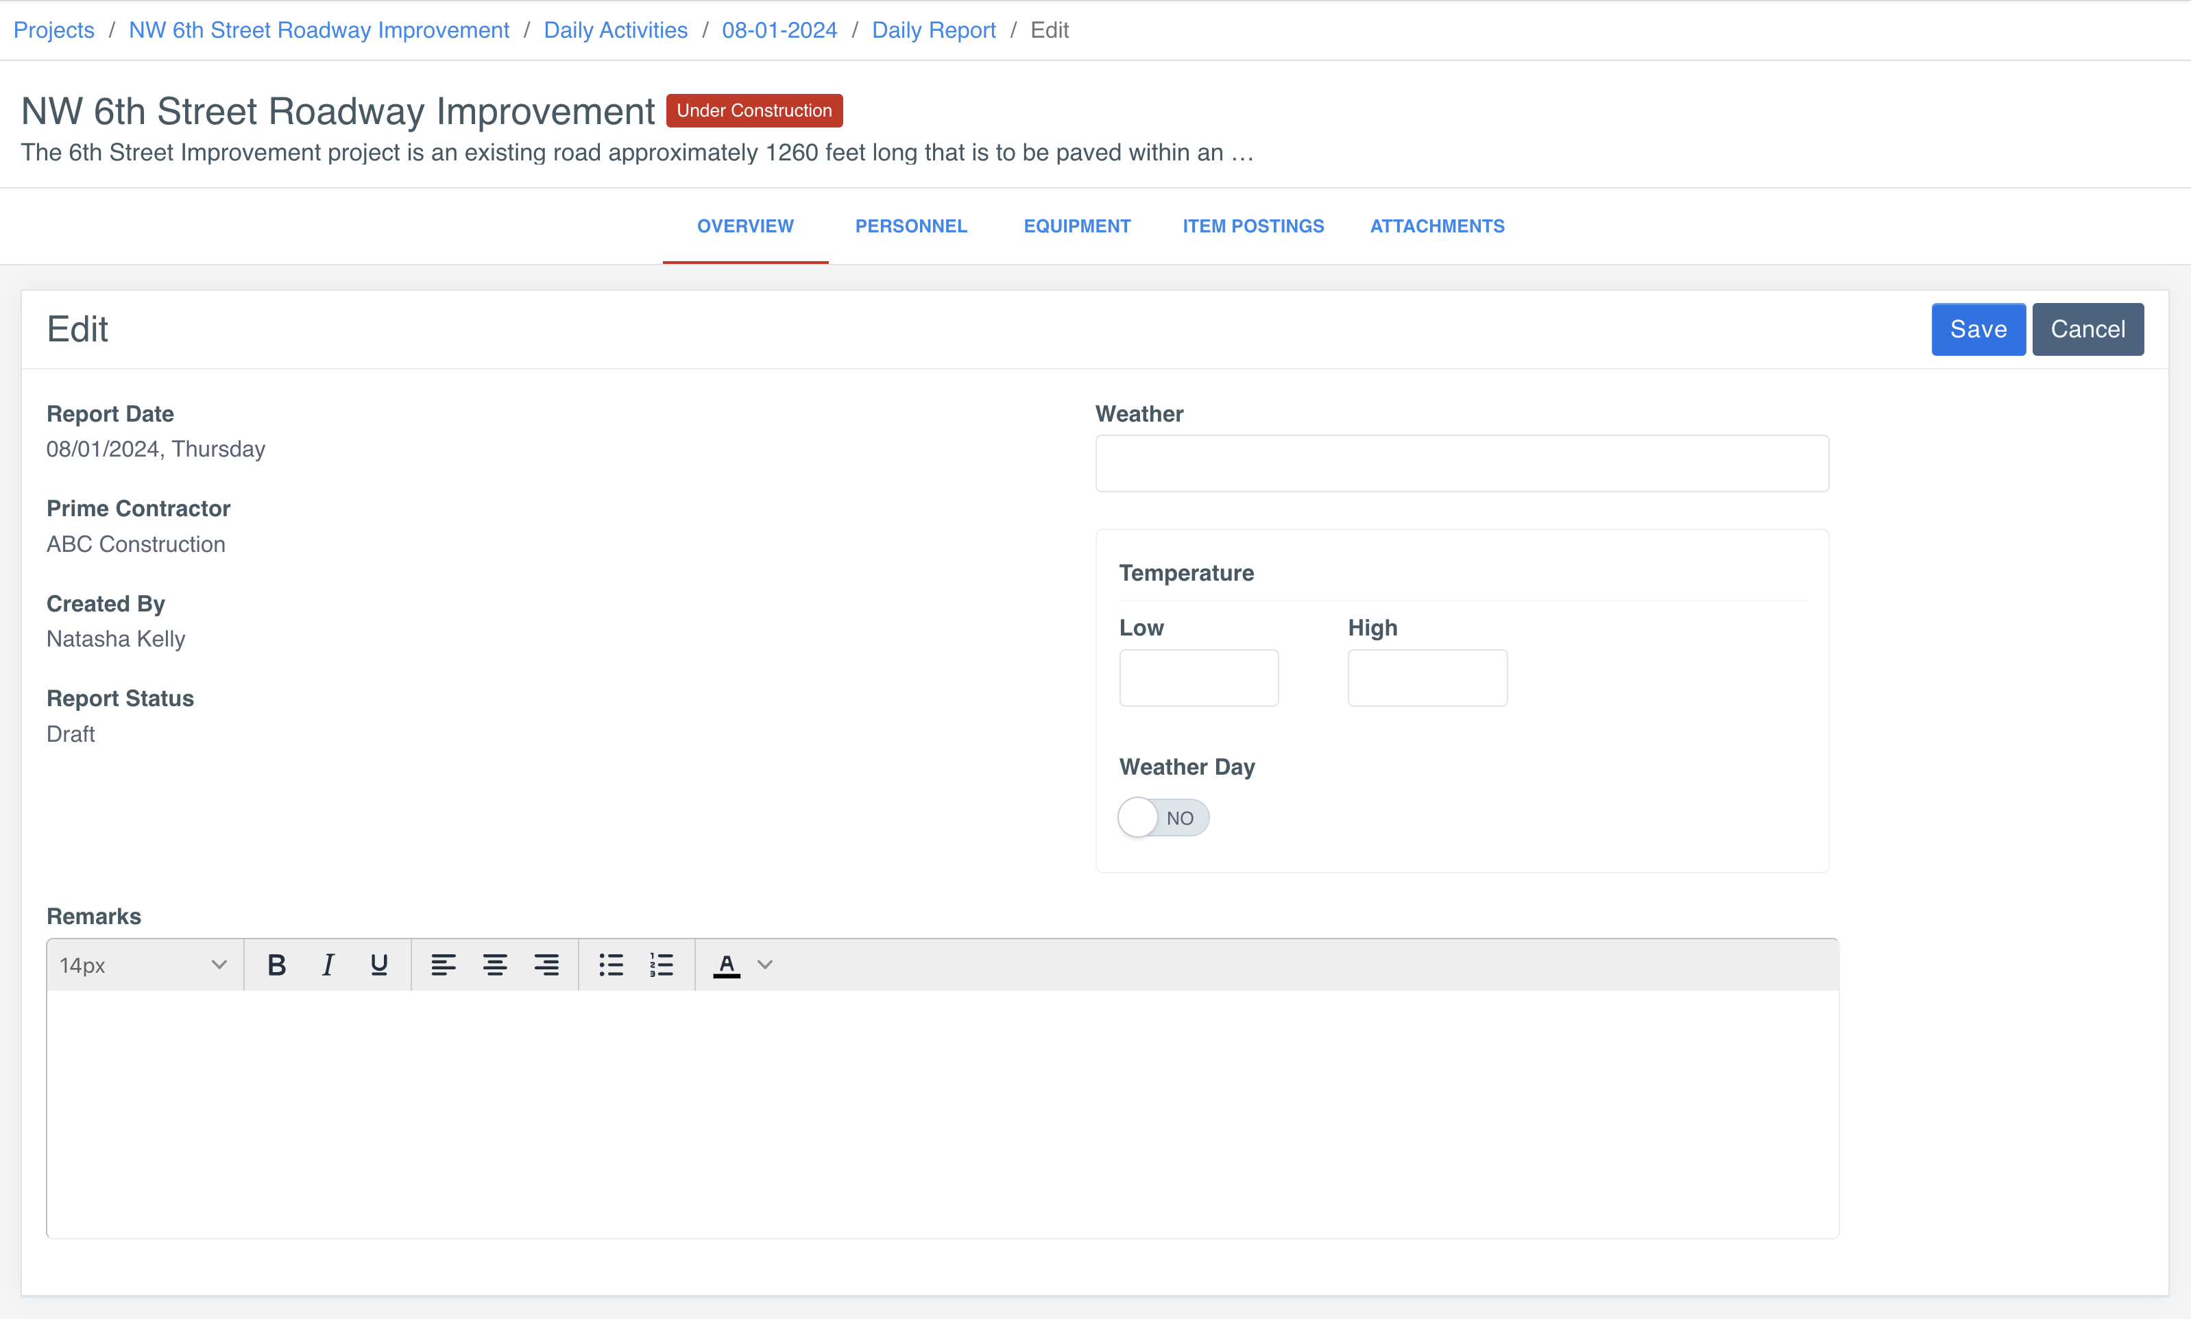Right-align the remarks text
The image size is (2191, 1319).
point(546,965)
